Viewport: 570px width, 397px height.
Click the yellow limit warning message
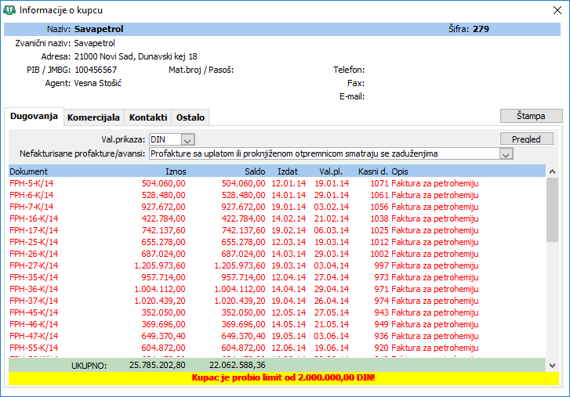284,377
